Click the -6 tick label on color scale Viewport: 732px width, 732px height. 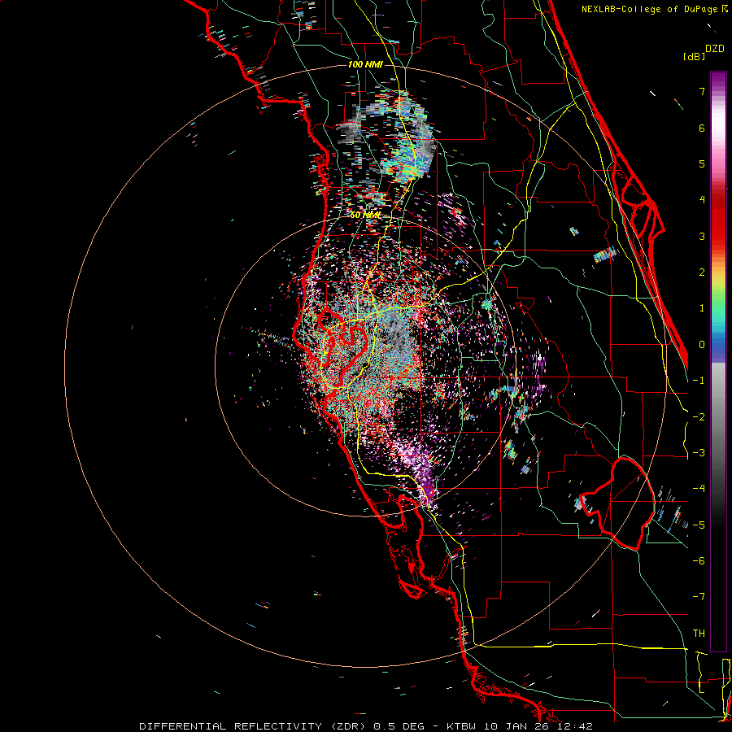click(699, 561)
